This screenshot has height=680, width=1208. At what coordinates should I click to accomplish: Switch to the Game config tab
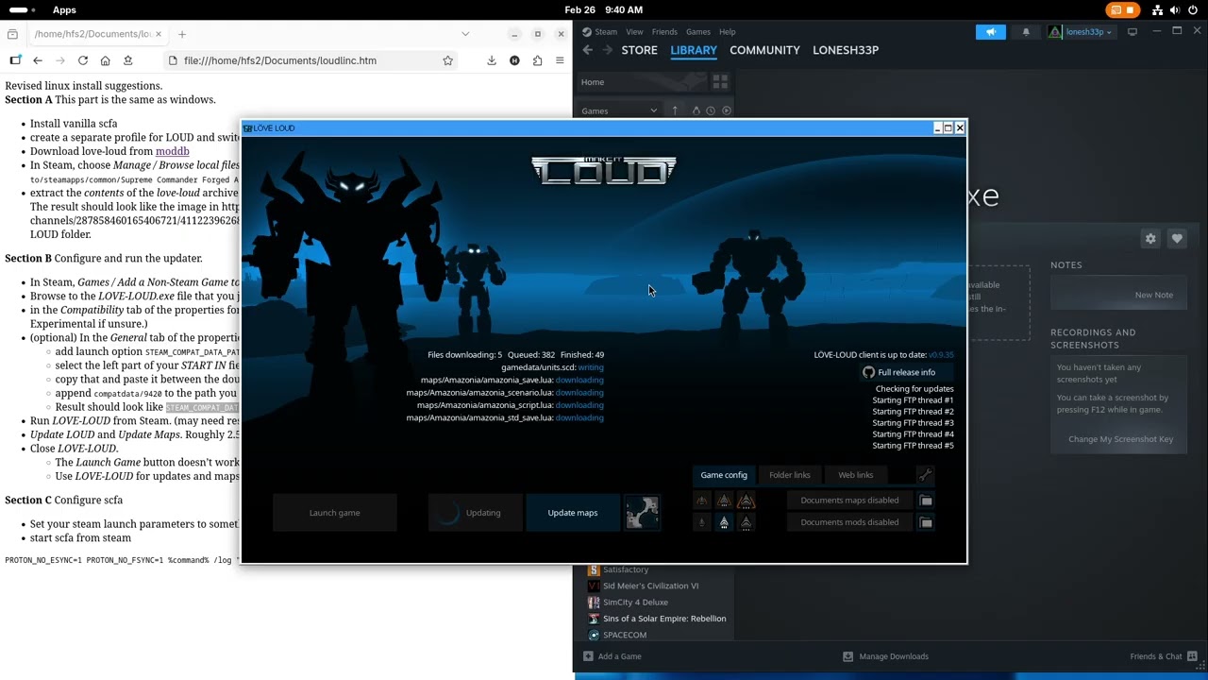(x=724, y=475)
